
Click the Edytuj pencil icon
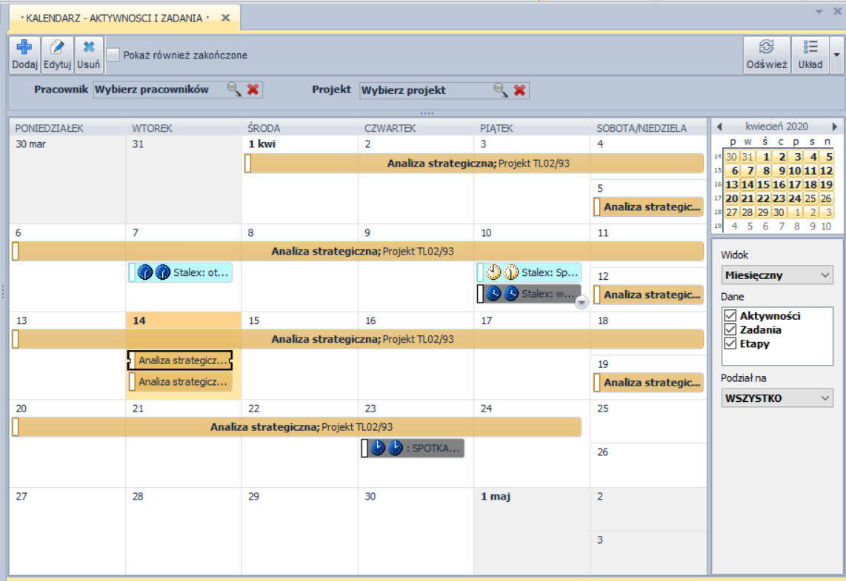click(x=56, y=48)
